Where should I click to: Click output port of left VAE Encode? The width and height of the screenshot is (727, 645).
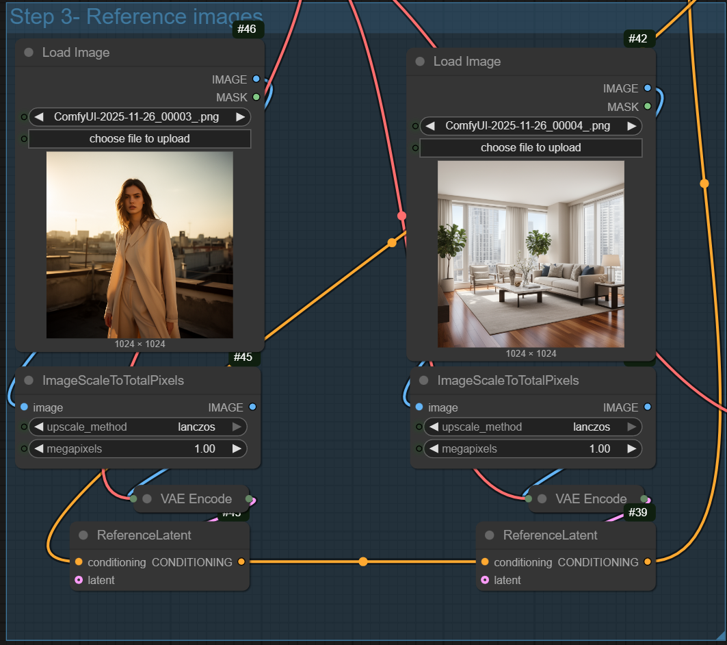click(x=249, y=498)
